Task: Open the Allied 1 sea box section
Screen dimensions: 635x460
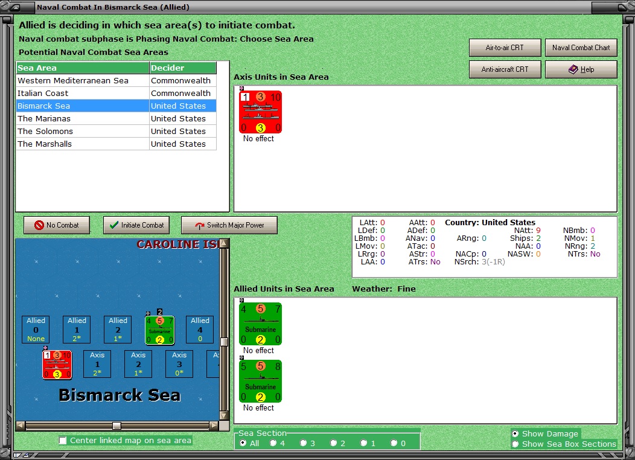Action: click(77, 330)
